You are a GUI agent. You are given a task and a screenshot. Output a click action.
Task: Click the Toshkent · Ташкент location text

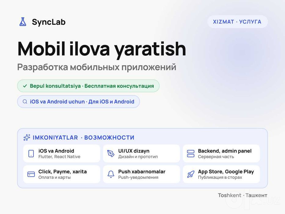coord(243,195)
